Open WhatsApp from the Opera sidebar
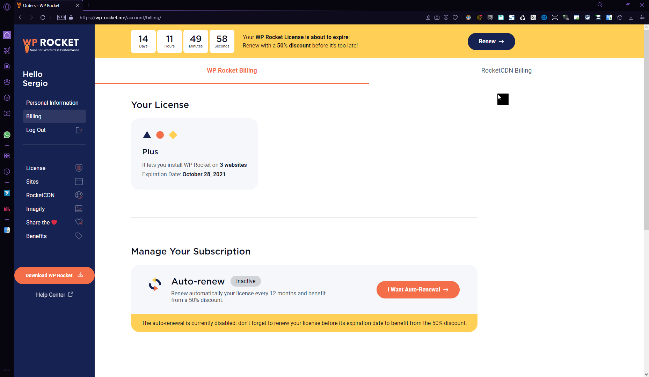 coord(7,135)
